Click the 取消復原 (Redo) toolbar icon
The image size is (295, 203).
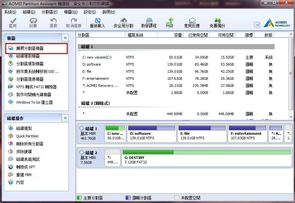click(x=74, y=23)
